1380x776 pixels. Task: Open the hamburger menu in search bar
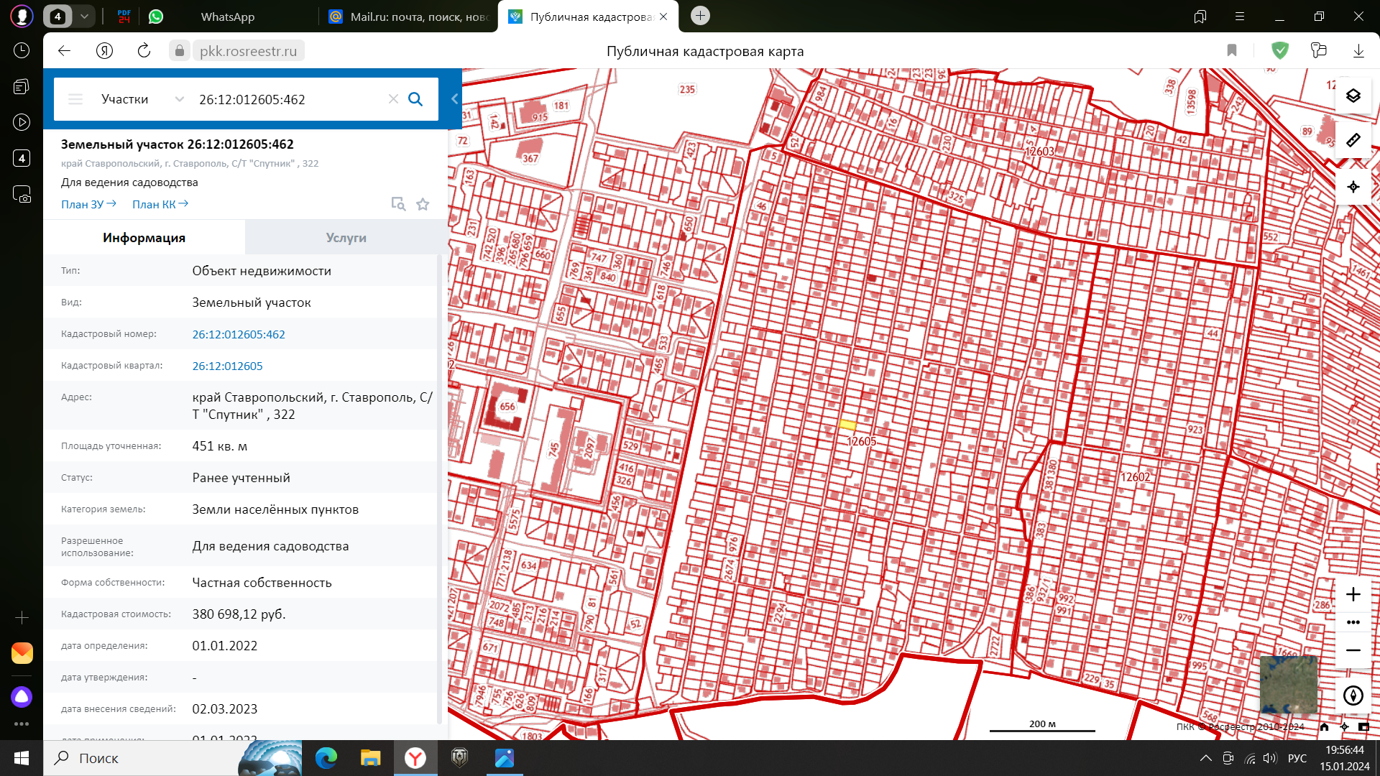[x=75, y=99]
